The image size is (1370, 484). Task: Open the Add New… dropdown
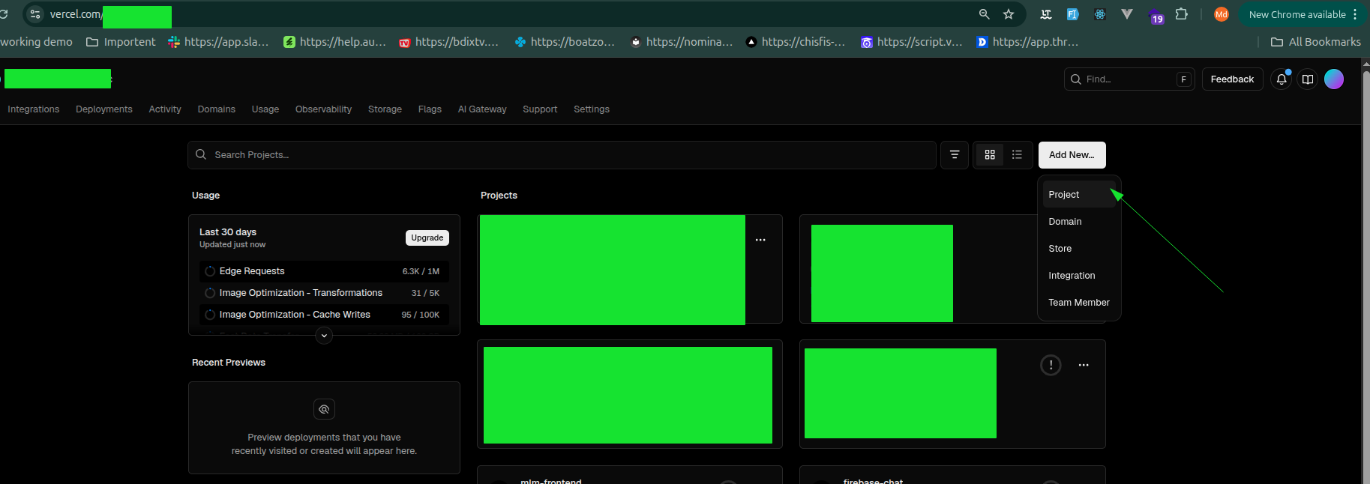point(1072,155)
